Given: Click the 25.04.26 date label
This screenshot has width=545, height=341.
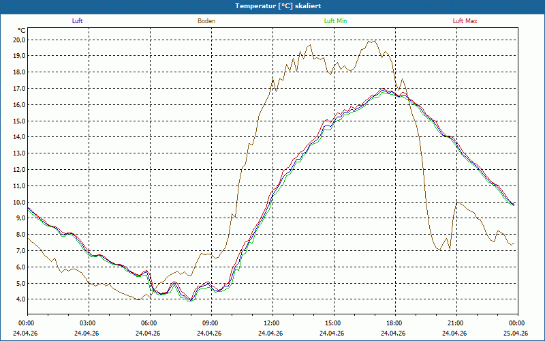Looking at the screenshot, I should 516,333.
